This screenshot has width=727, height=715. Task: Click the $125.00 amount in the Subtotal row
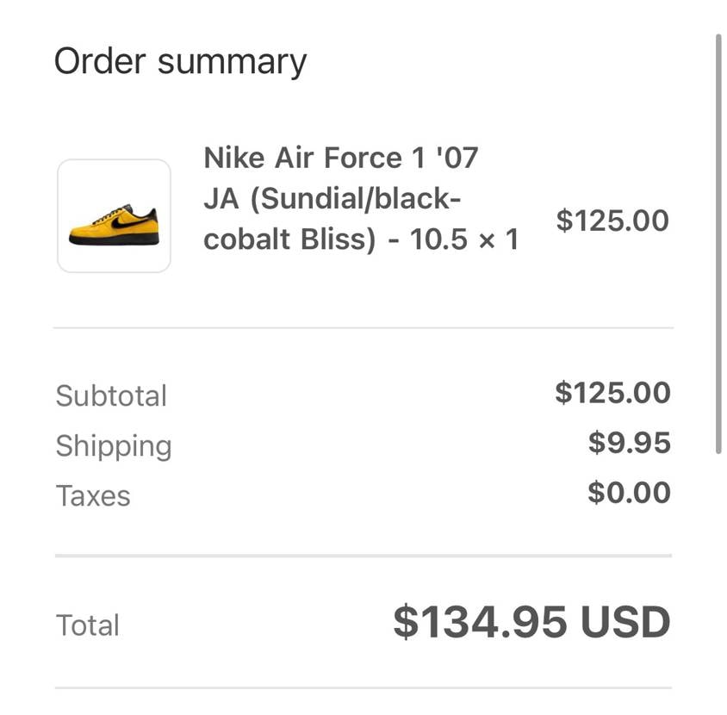[x=612, y=393]
